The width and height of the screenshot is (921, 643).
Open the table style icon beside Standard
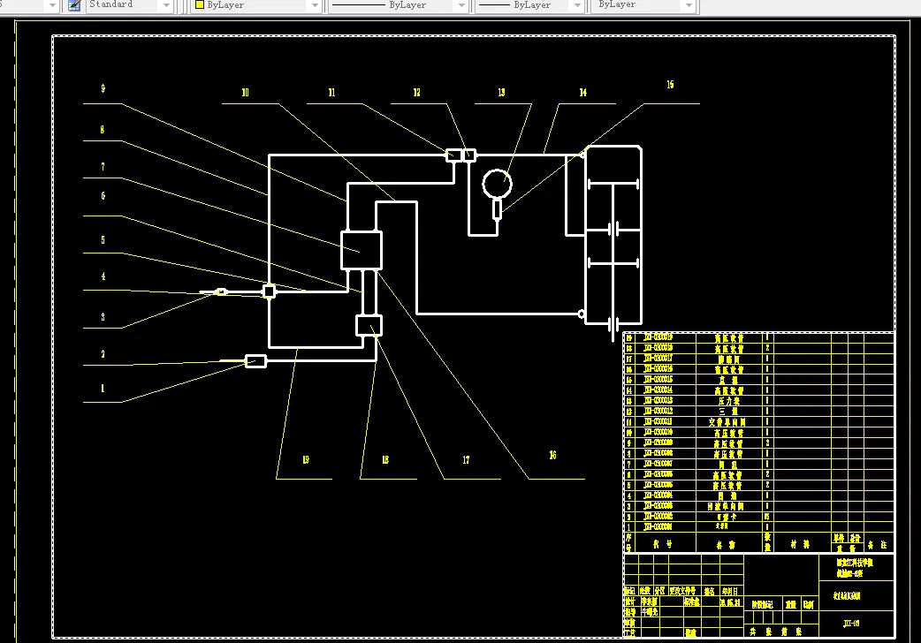click(x=74, y=5)
